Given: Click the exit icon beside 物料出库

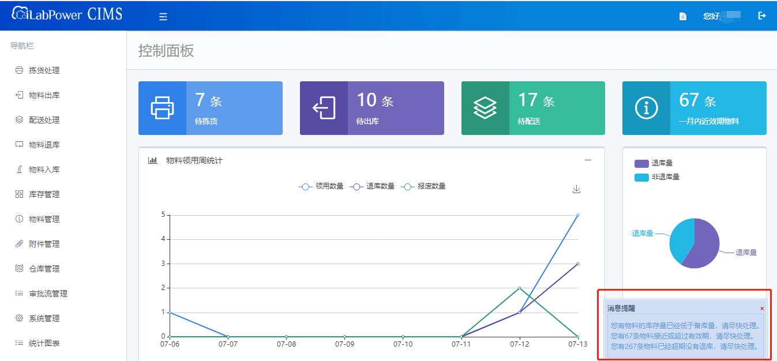Looking at the screenshot, I should [x=19, y=95].
